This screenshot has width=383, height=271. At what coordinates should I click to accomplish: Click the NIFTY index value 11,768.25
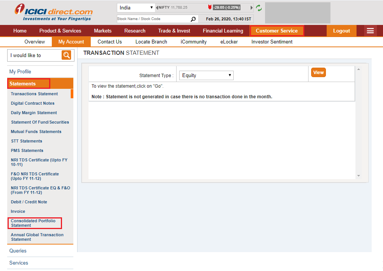pyautogui.click(x=179, y=8)
